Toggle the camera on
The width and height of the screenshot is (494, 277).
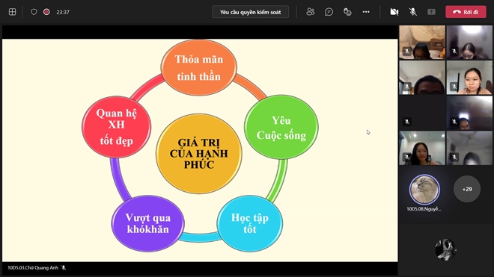(x=394, y=12)
